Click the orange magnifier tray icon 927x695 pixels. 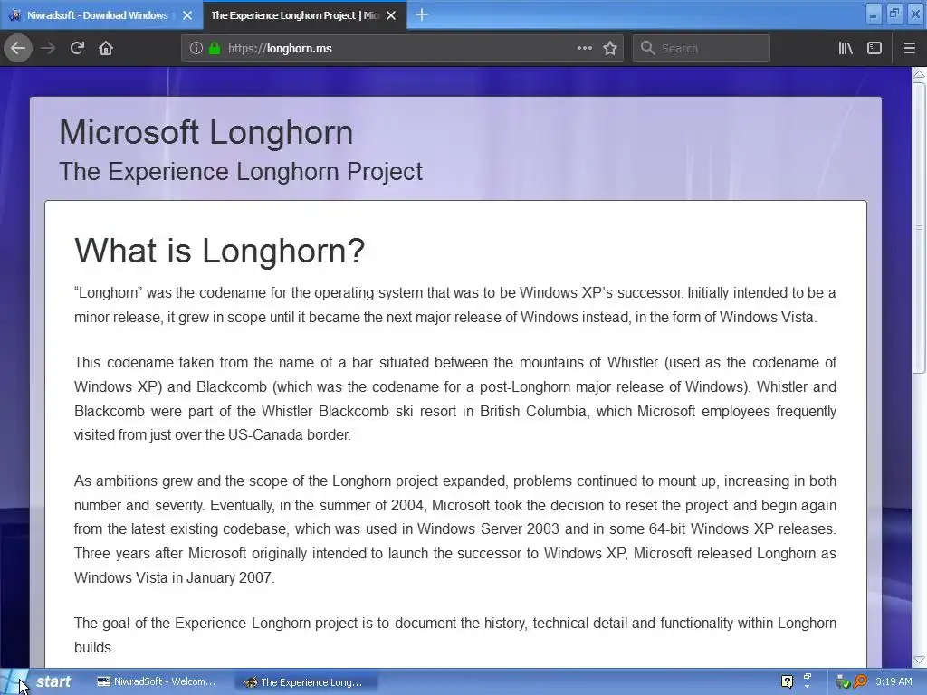point(860,682)
